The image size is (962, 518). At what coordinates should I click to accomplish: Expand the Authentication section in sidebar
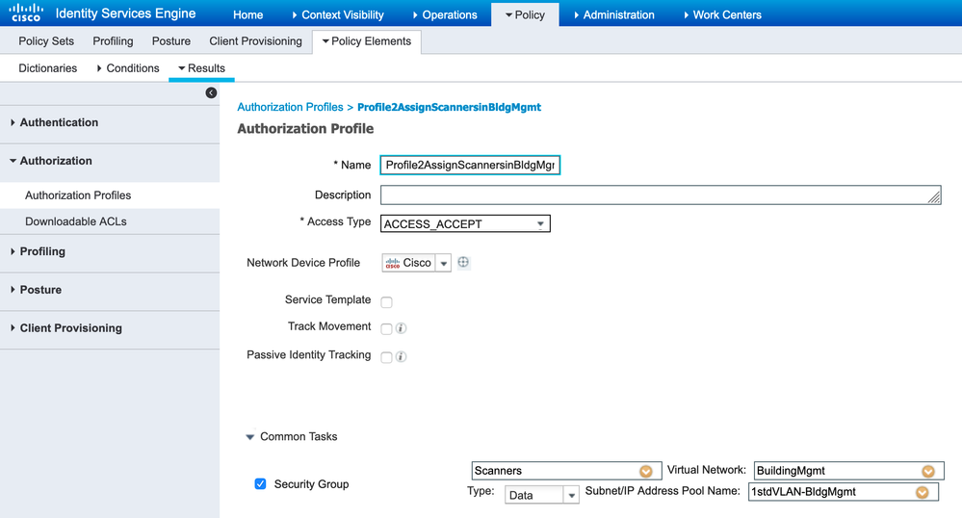59,122
